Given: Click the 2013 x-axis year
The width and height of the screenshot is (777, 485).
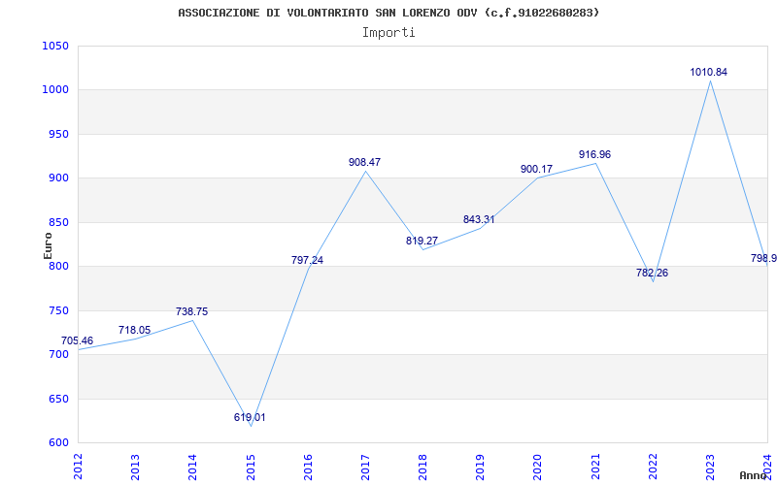Looking at the screenshot, I should (x=135, y=467).
